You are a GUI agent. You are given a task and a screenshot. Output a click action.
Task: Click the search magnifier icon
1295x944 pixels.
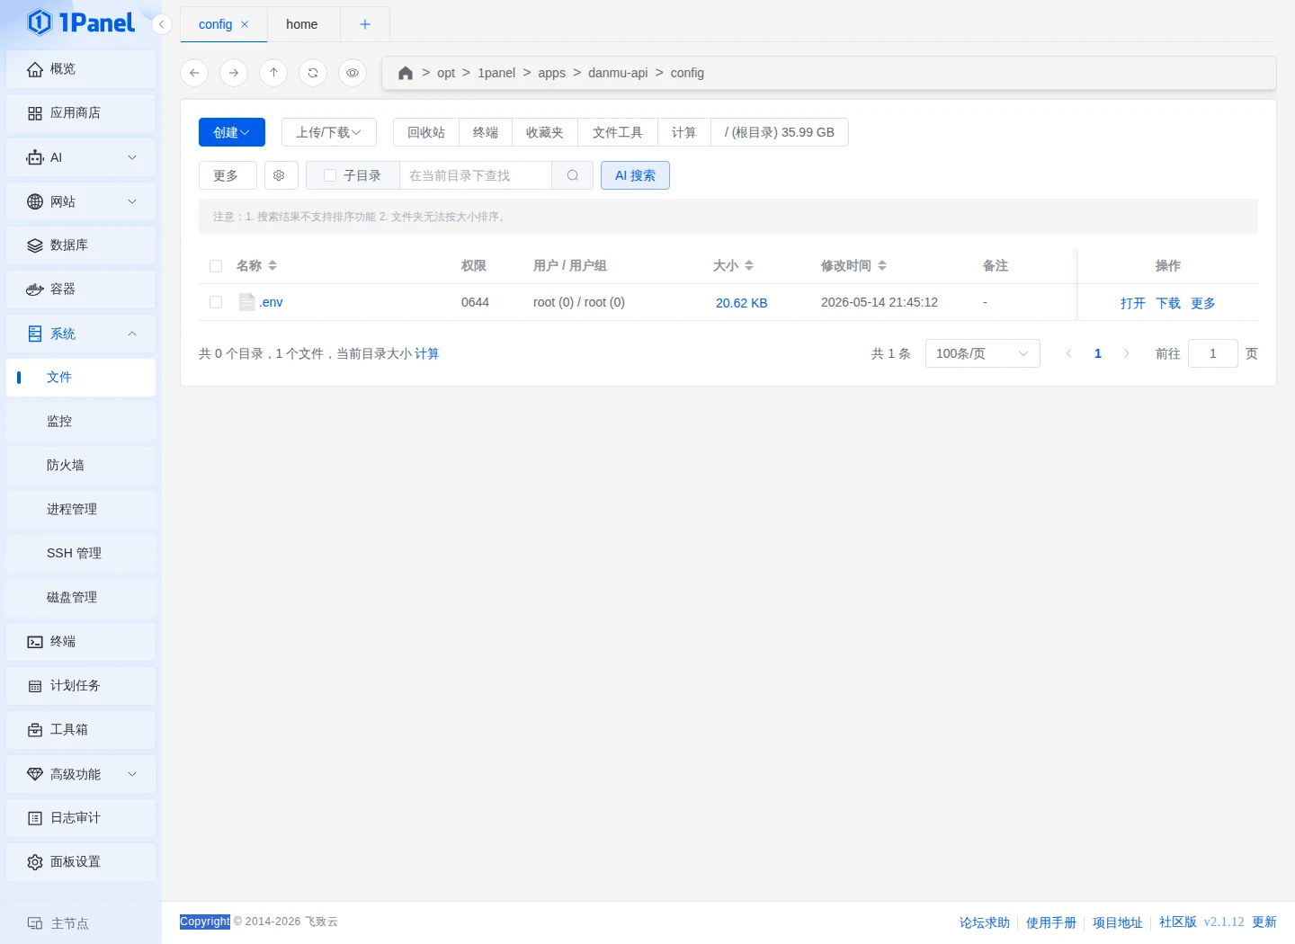(x=573, y=175)
